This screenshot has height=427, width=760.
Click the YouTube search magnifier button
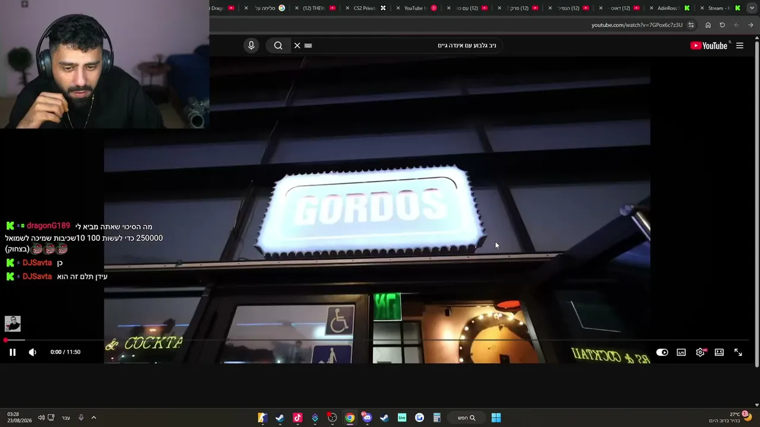pyautogui.click(x=278, y=46)
